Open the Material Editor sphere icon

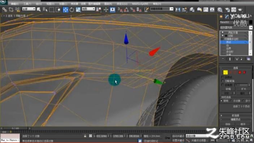tap(220, 9)
